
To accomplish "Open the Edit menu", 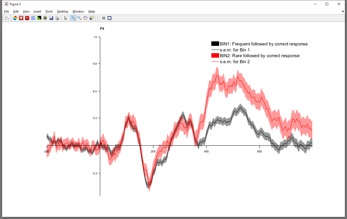I will (16, 11).
